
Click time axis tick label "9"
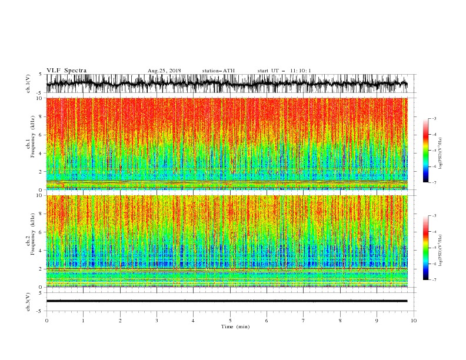377,321
